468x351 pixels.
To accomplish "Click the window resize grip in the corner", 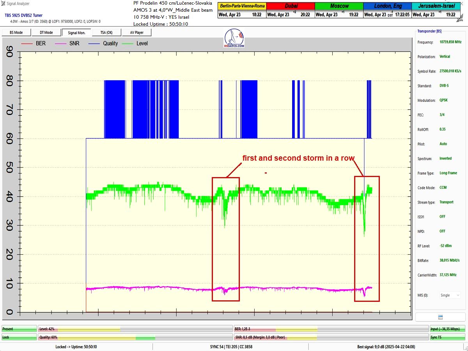I will 465,348.
